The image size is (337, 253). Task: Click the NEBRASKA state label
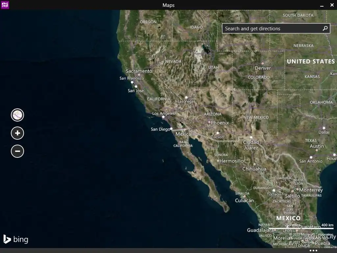click(x=303, y=45)
